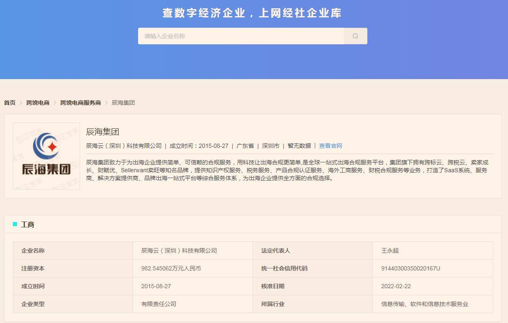Click 暂无数据 text in the header line

click(x=299, y=146)
